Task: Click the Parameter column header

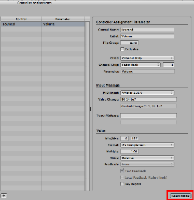Action: point(63,19)
